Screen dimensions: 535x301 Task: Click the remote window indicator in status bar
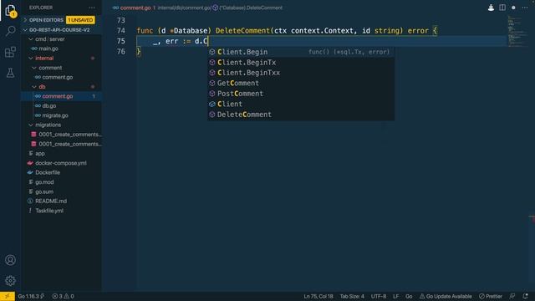[8, 296]
